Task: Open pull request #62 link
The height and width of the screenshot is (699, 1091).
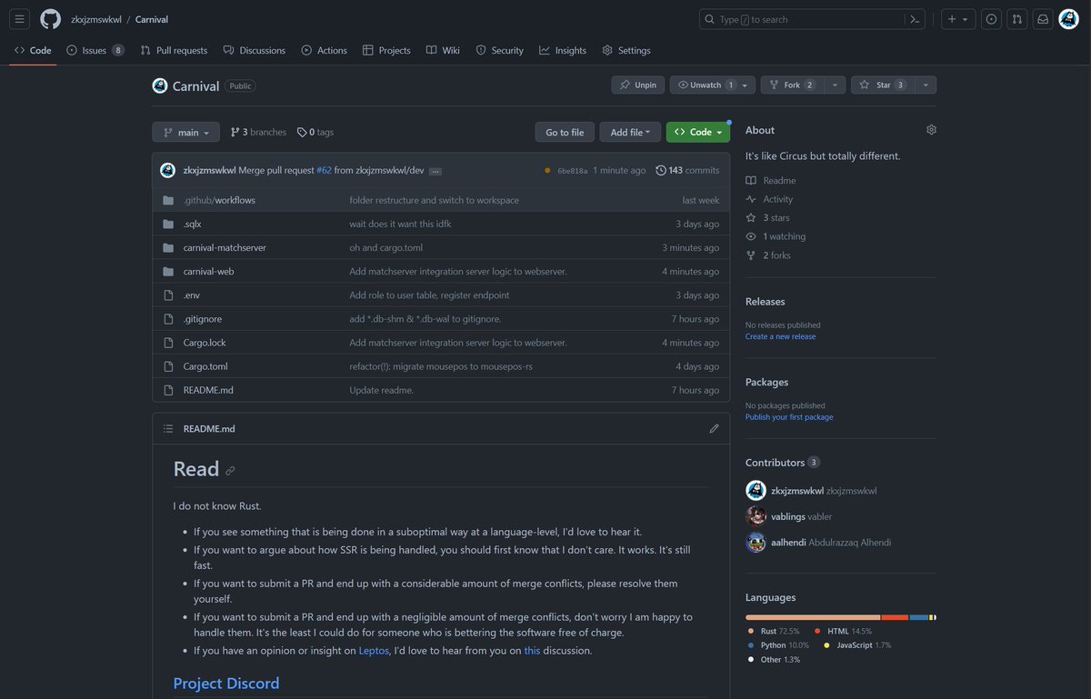Action: click(324, 170)
